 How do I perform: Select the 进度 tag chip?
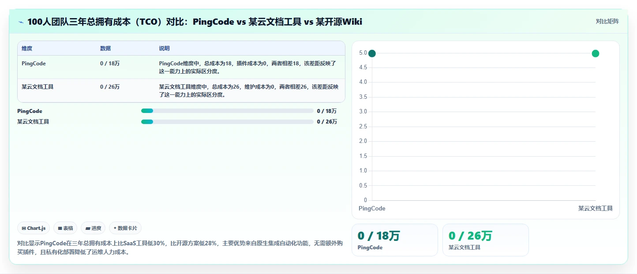[93, 228]
